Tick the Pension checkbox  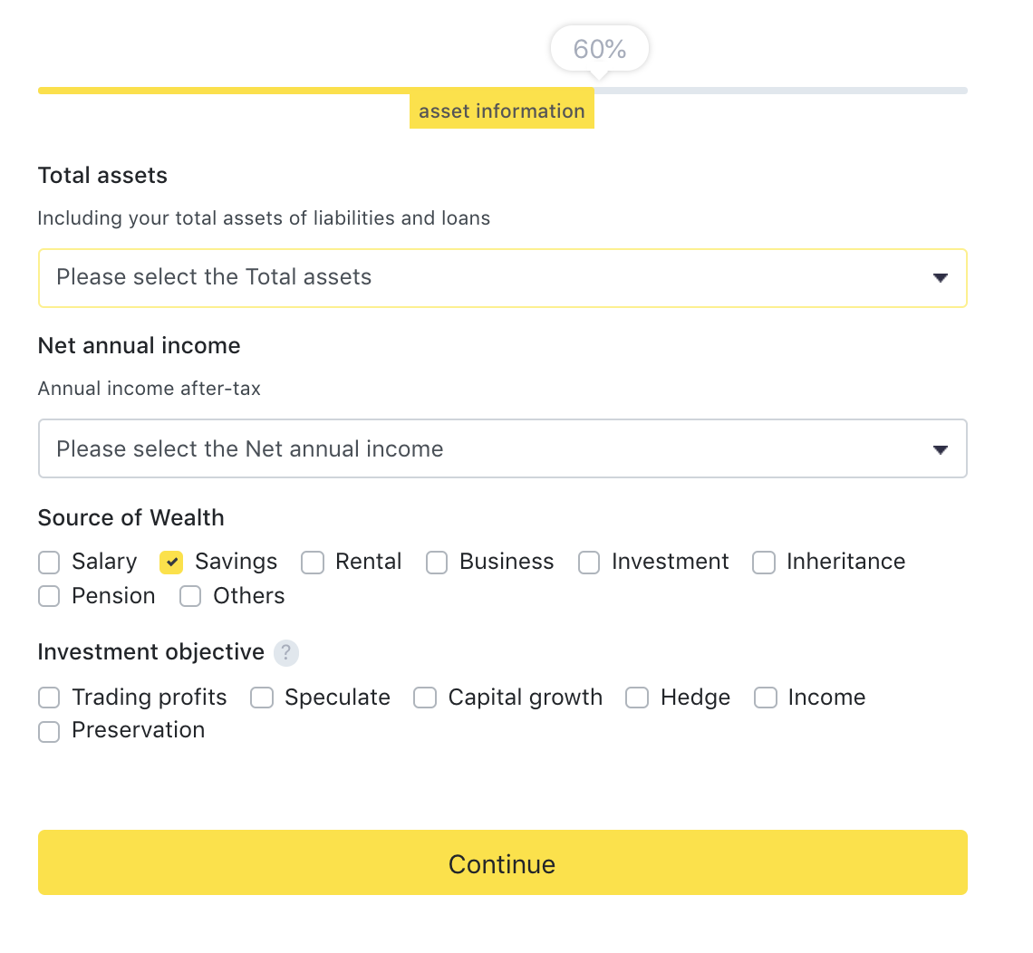pos(49,596)
